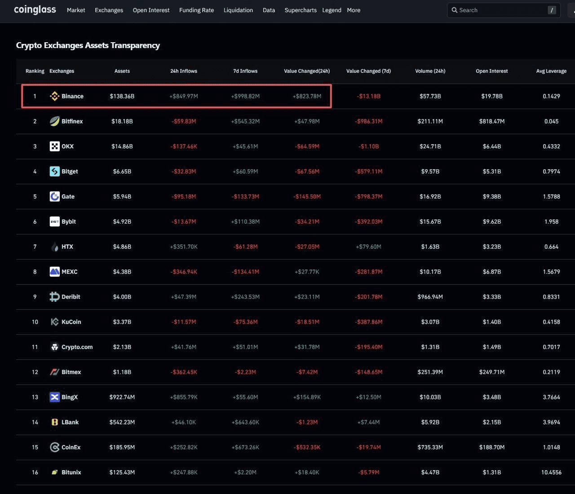Sort by 24h Inflows column header

[x=183, y=71]
